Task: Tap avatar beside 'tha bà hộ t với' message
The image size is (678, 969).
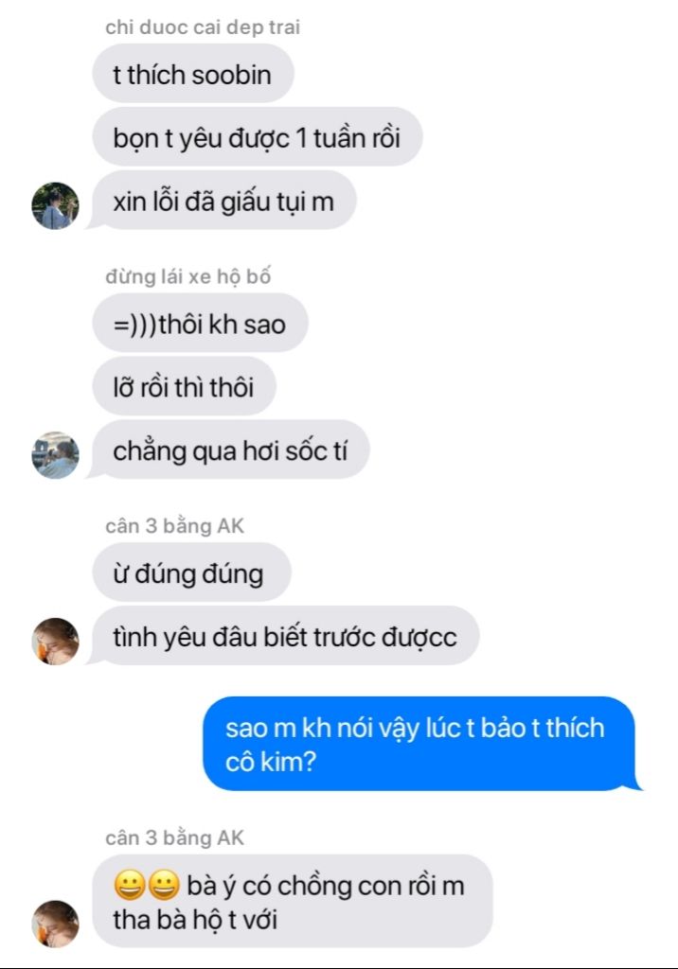Action: [55, 924]
